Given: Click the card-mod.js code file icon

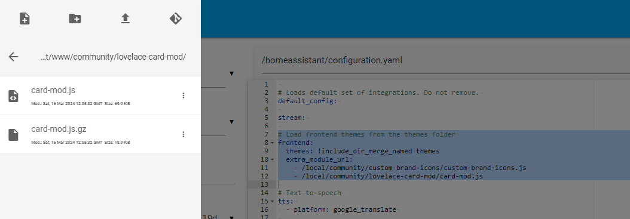Looking at the screenshot, I should point(13,96).
